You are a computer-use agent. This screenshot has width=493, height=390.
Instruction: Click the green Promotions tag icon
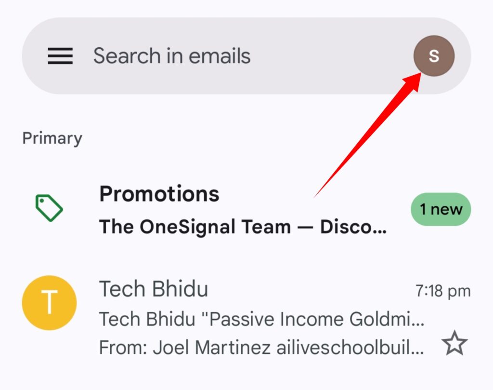(x=49, y=208)
